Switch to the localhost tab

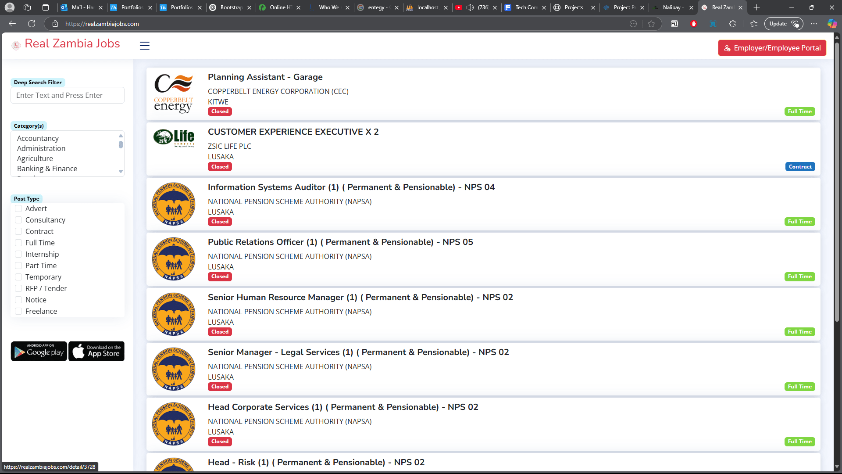click(427, 7)
